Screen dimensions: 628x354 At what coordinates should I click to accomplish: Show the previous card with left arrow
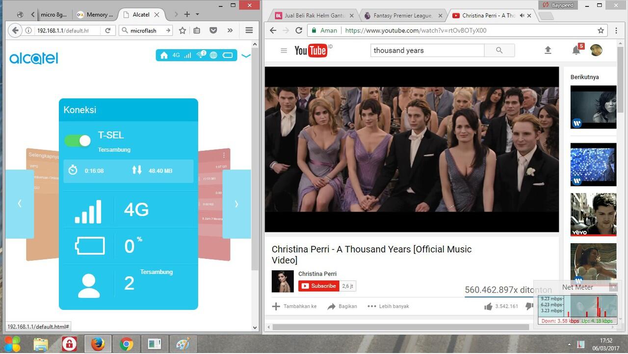(20, 204)
